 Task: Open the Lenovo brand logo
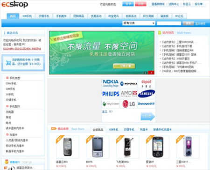tap(147, 104)
